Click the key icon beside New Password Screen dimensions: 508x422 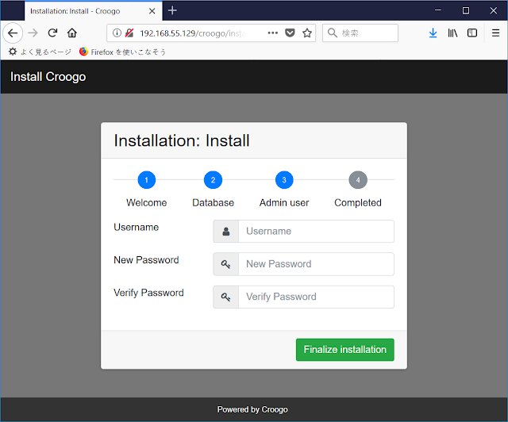pos(225,264)
